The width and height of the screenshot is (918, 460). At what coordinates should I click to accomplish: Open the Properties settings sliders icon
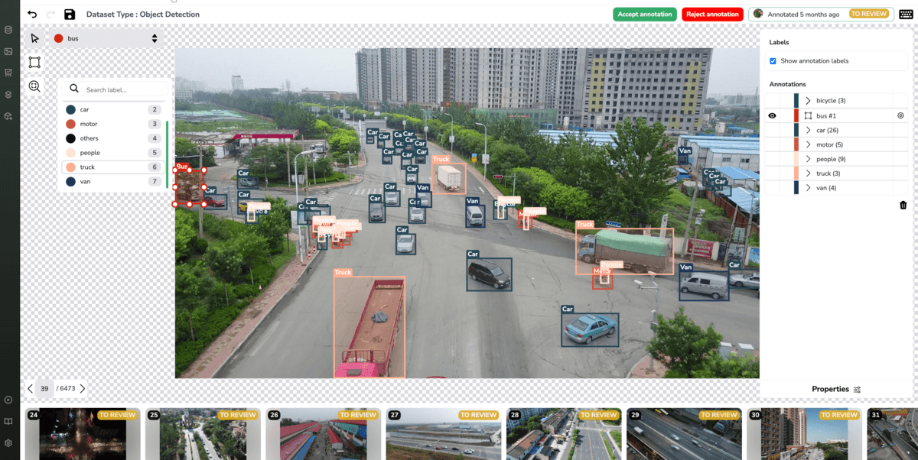click(x=857, y=390)
